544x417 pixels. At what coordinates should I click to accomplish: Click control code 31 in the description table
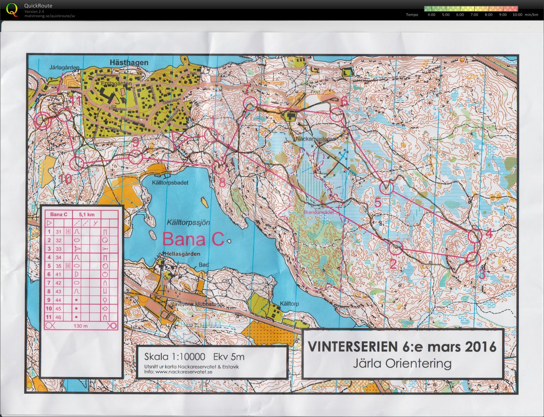click(x=59, y=231)
